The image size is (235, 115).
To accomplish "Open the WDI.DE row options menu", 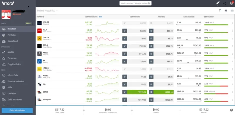I will (232, 23).
